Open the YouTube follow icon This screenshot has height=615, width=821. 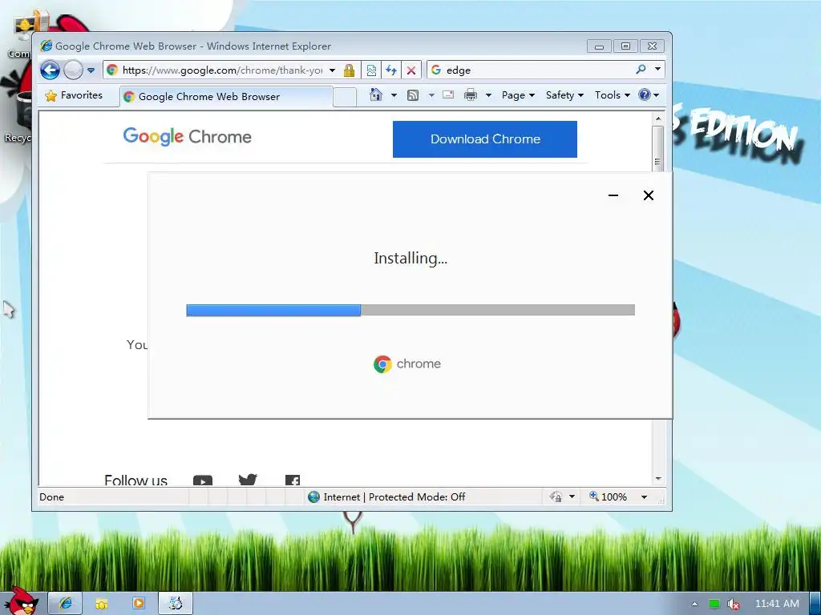pyautogui.click(x=203, y=480)
